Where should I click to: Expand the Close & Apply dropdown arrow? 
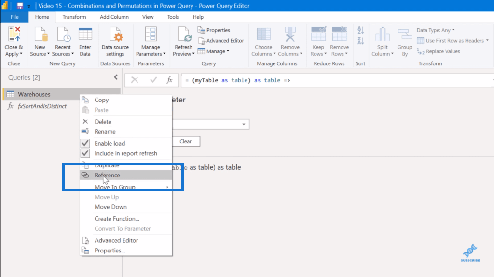tap(21, 54)
